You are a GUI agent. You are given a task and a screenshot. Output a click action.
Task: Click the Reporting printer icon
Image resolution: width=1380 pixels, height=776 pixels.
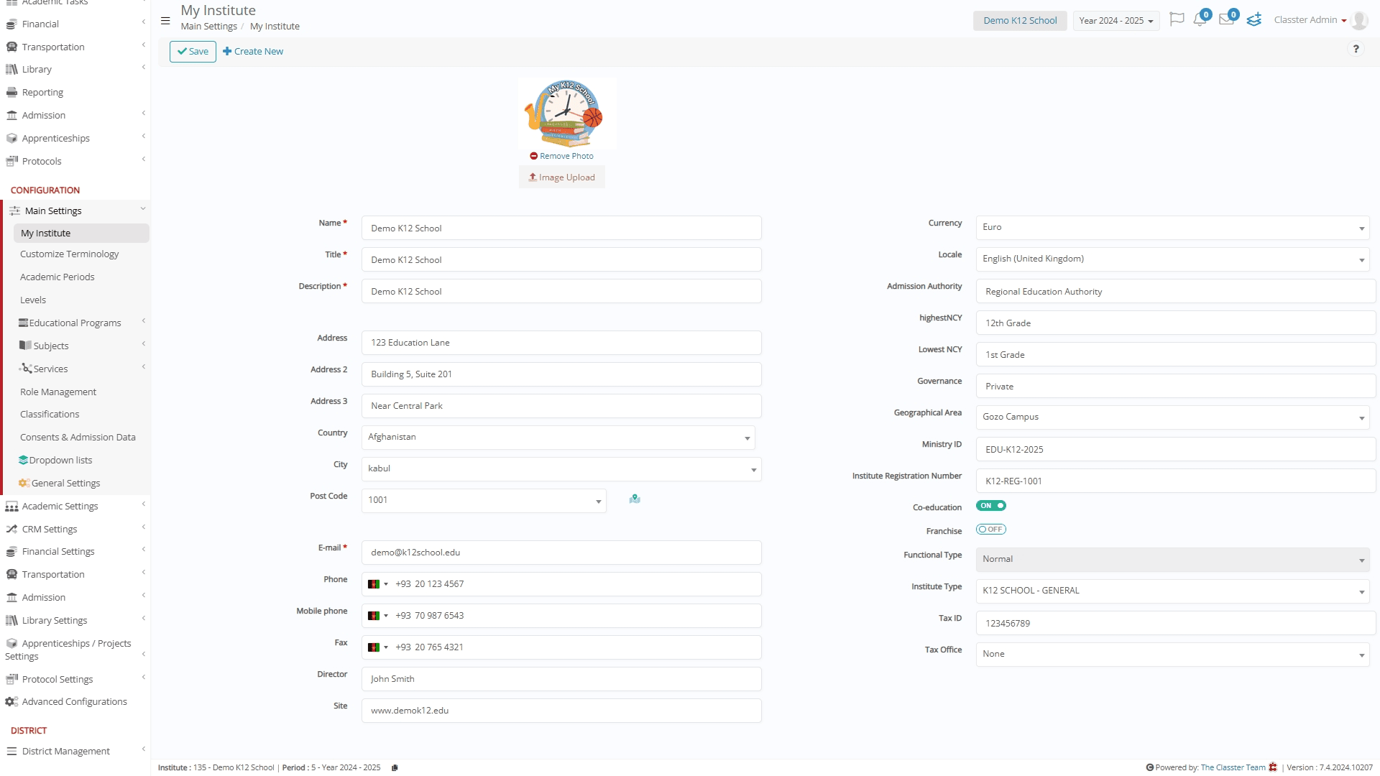pyautogui.click(x=11, y=93)
